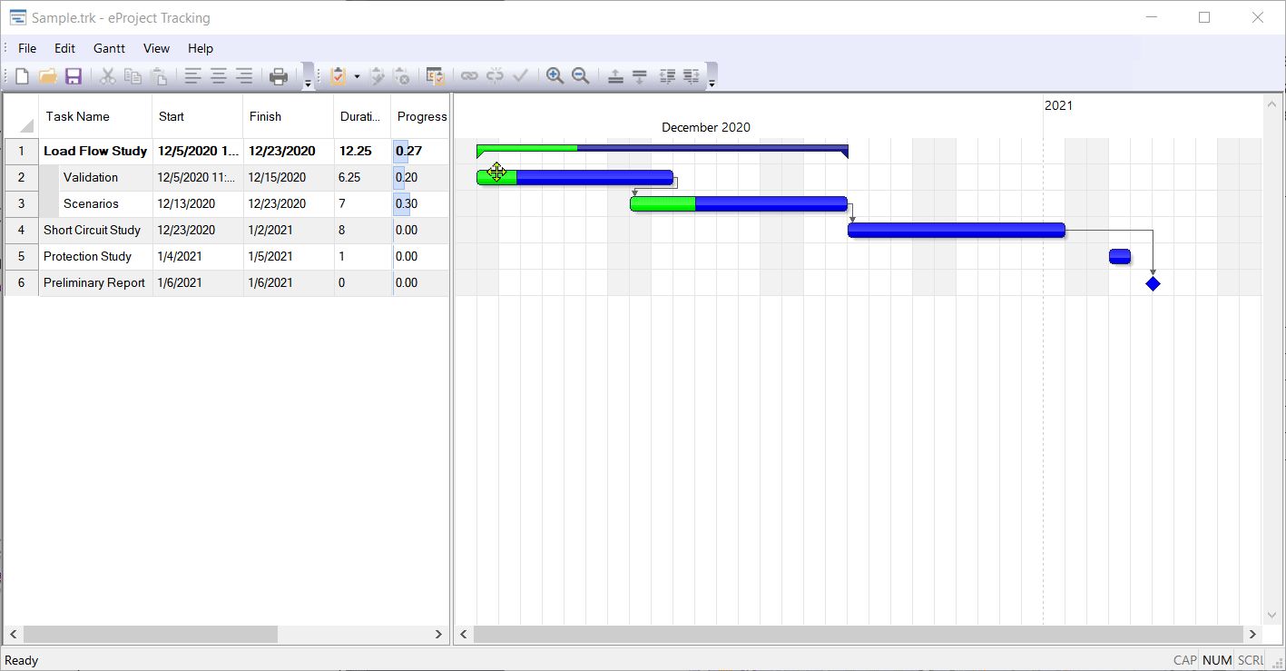Image resolution: width=1286 pixels, height=671 pixels.
Task: Select the Print icon
Action: [x=279, y=76]
